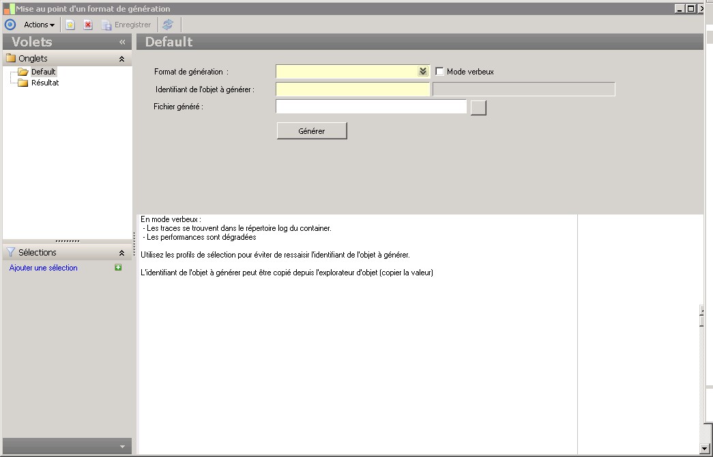Select the Résultat tree item
Screen dimensions: 713x457
coord(44,83)
